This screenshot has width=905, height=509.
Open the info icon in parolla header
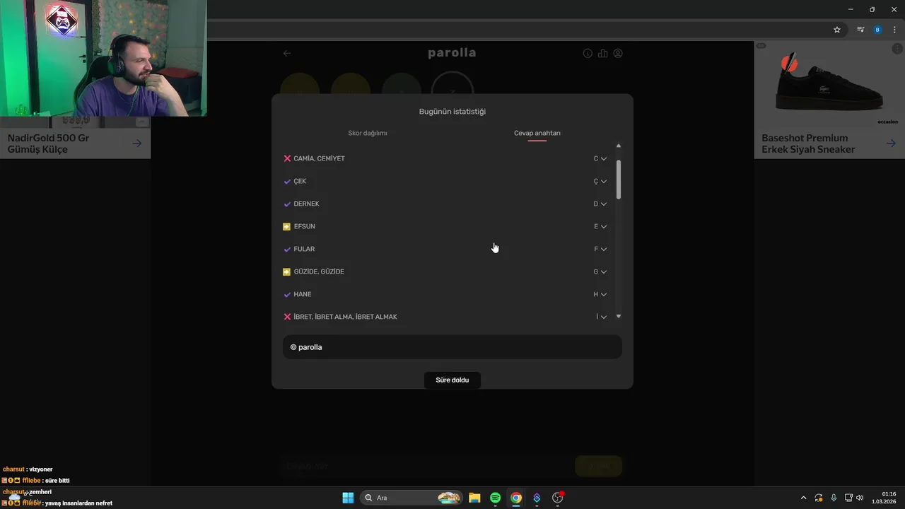tap(588, 53)
